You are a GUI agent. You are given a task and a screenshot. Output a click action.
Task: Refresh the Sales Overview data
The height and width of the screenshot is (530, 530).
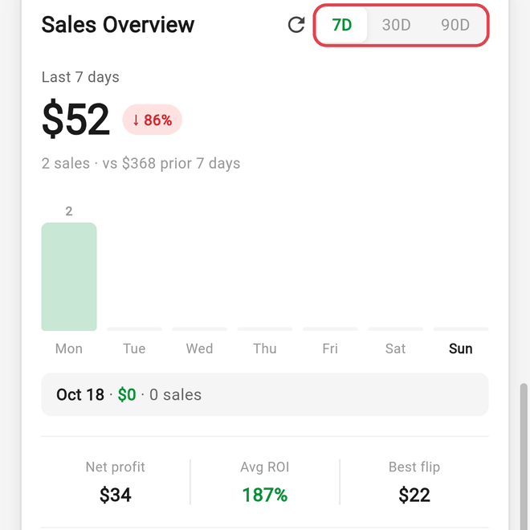(296, 25)
